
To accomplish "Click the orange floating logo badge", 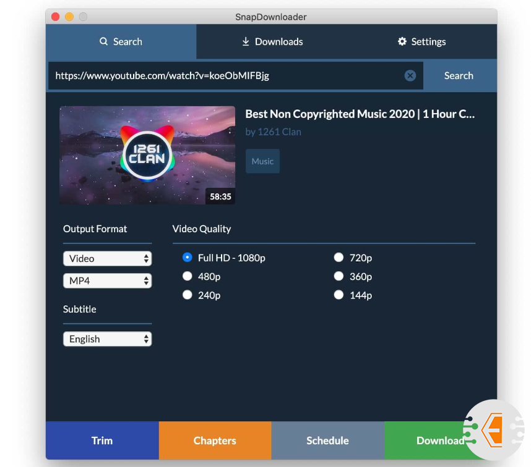I will [494, 429].
